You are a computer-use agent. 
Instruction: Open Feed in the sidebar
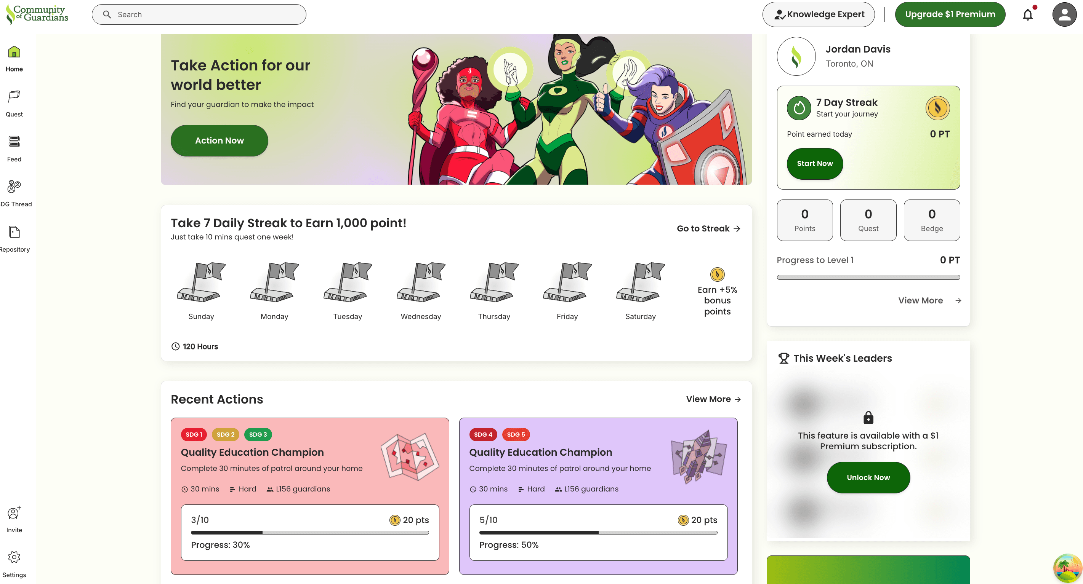[14, 148]
